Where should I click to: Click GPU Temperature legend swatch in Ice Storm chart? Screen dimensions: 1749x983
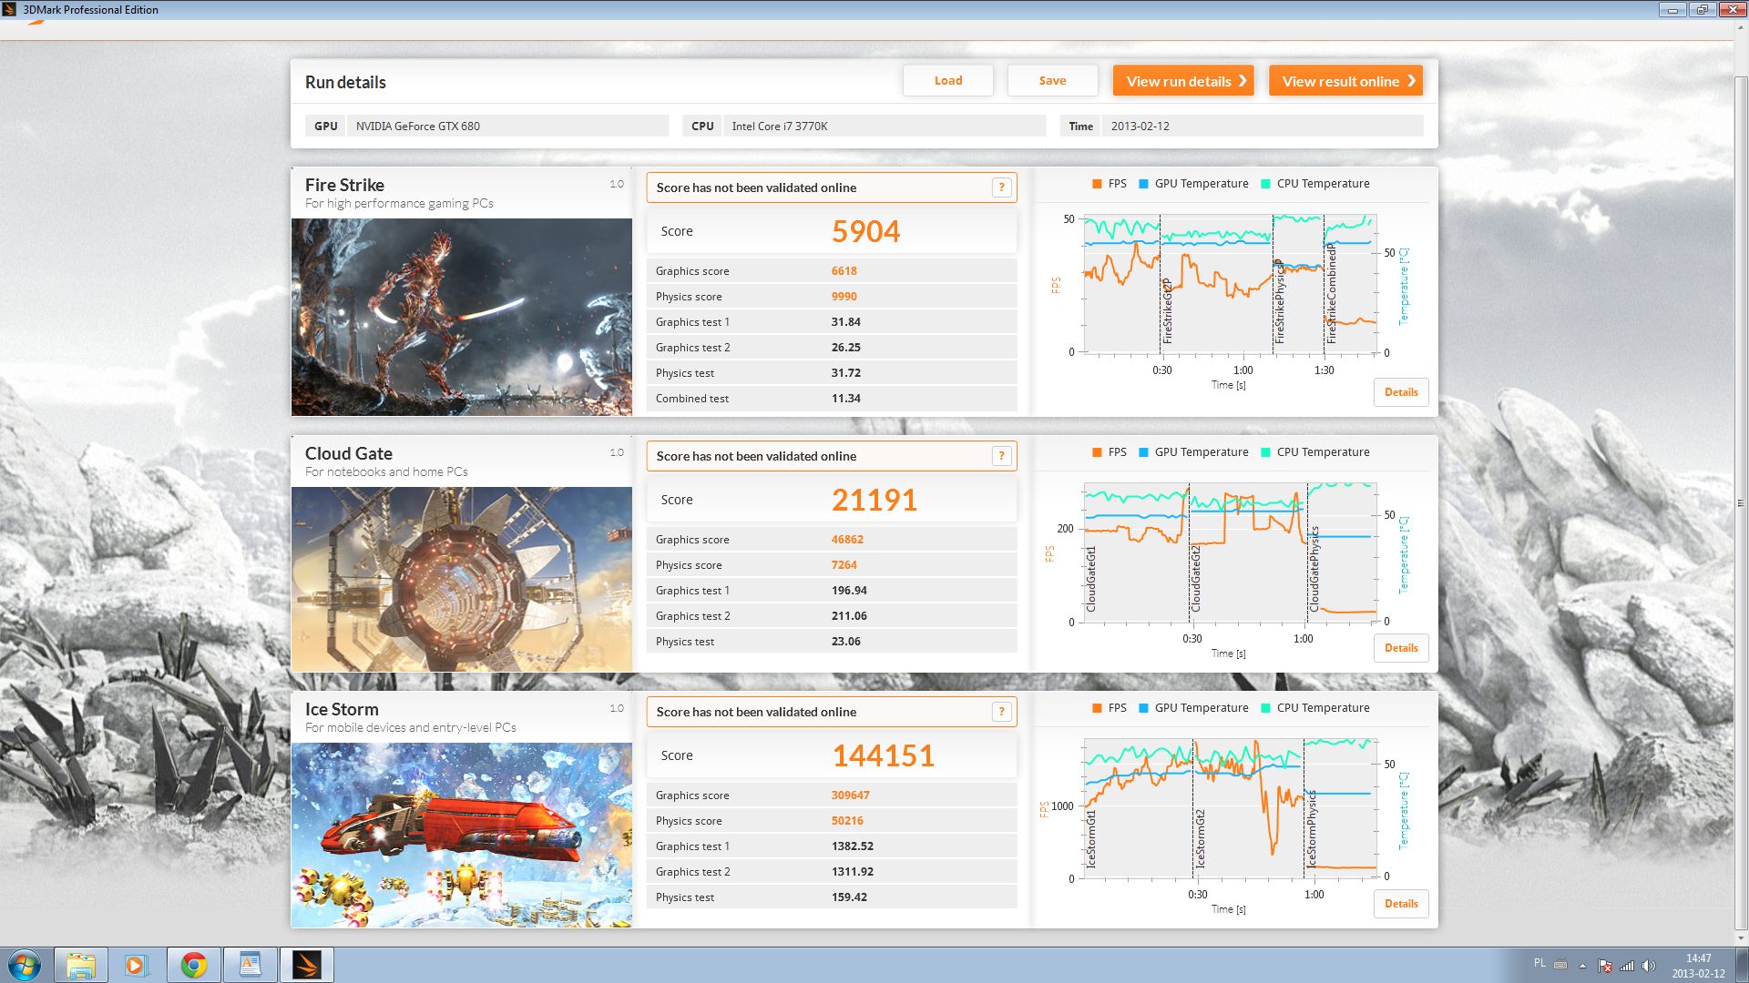1143,708
